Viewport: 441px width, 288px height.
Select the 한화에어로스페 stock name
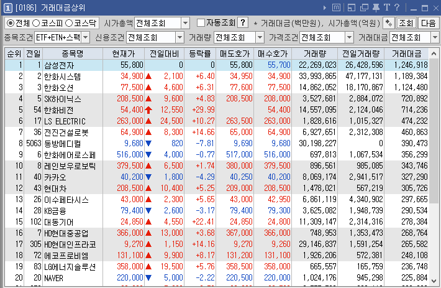(x=70, y=155)
